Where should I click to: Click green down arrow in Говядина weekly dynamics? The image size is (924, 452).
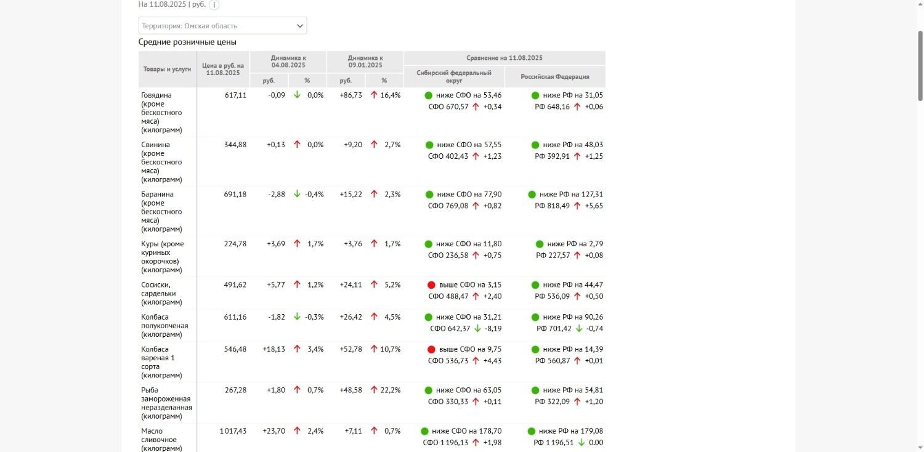coord(297,95)
